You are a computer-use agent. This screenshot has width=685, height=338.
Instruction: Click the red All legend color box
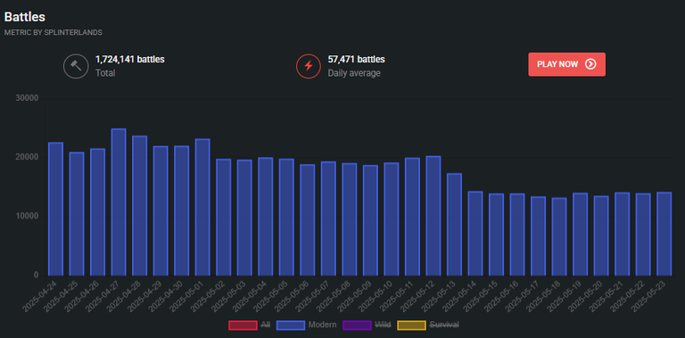[243, 326]
